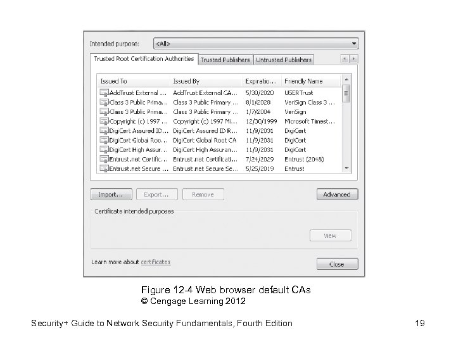The image size is (456, 342).
Task: Open the Untrusted Publishers tab
Action: click(x=284, y=60)
